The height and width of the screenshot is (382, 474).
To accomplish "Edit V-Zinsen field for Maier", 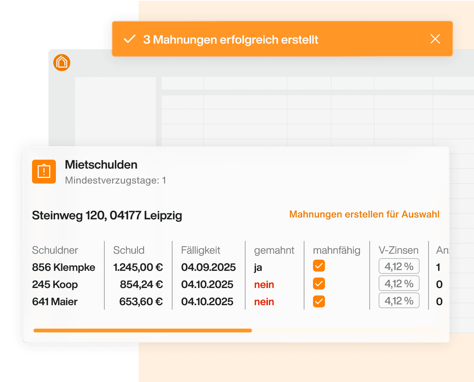I will pos(399,301).
